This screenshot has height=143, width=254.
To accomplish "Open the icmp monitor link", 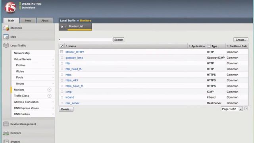I will (68, 92).
